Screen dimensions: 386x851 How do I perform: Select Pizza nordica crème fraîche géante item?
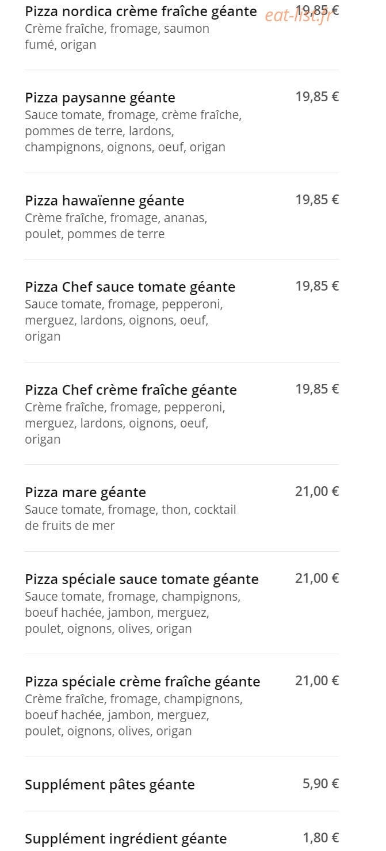click(x=181, y=28)
